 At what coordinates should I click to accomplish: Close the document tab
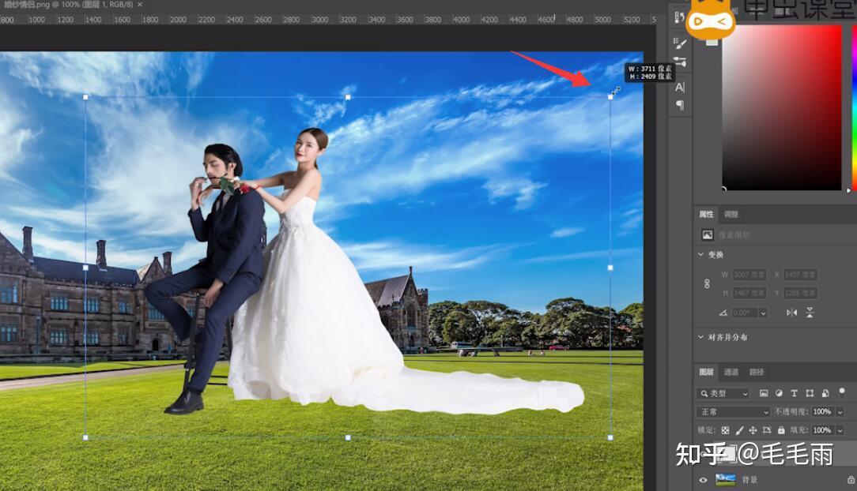click(x=140, y=5)
